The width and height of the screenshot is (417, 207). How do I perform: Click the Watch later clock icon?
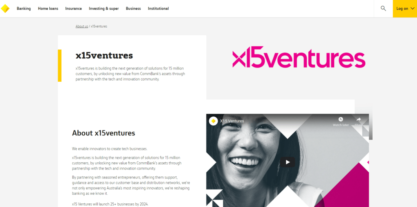(341, 119)
